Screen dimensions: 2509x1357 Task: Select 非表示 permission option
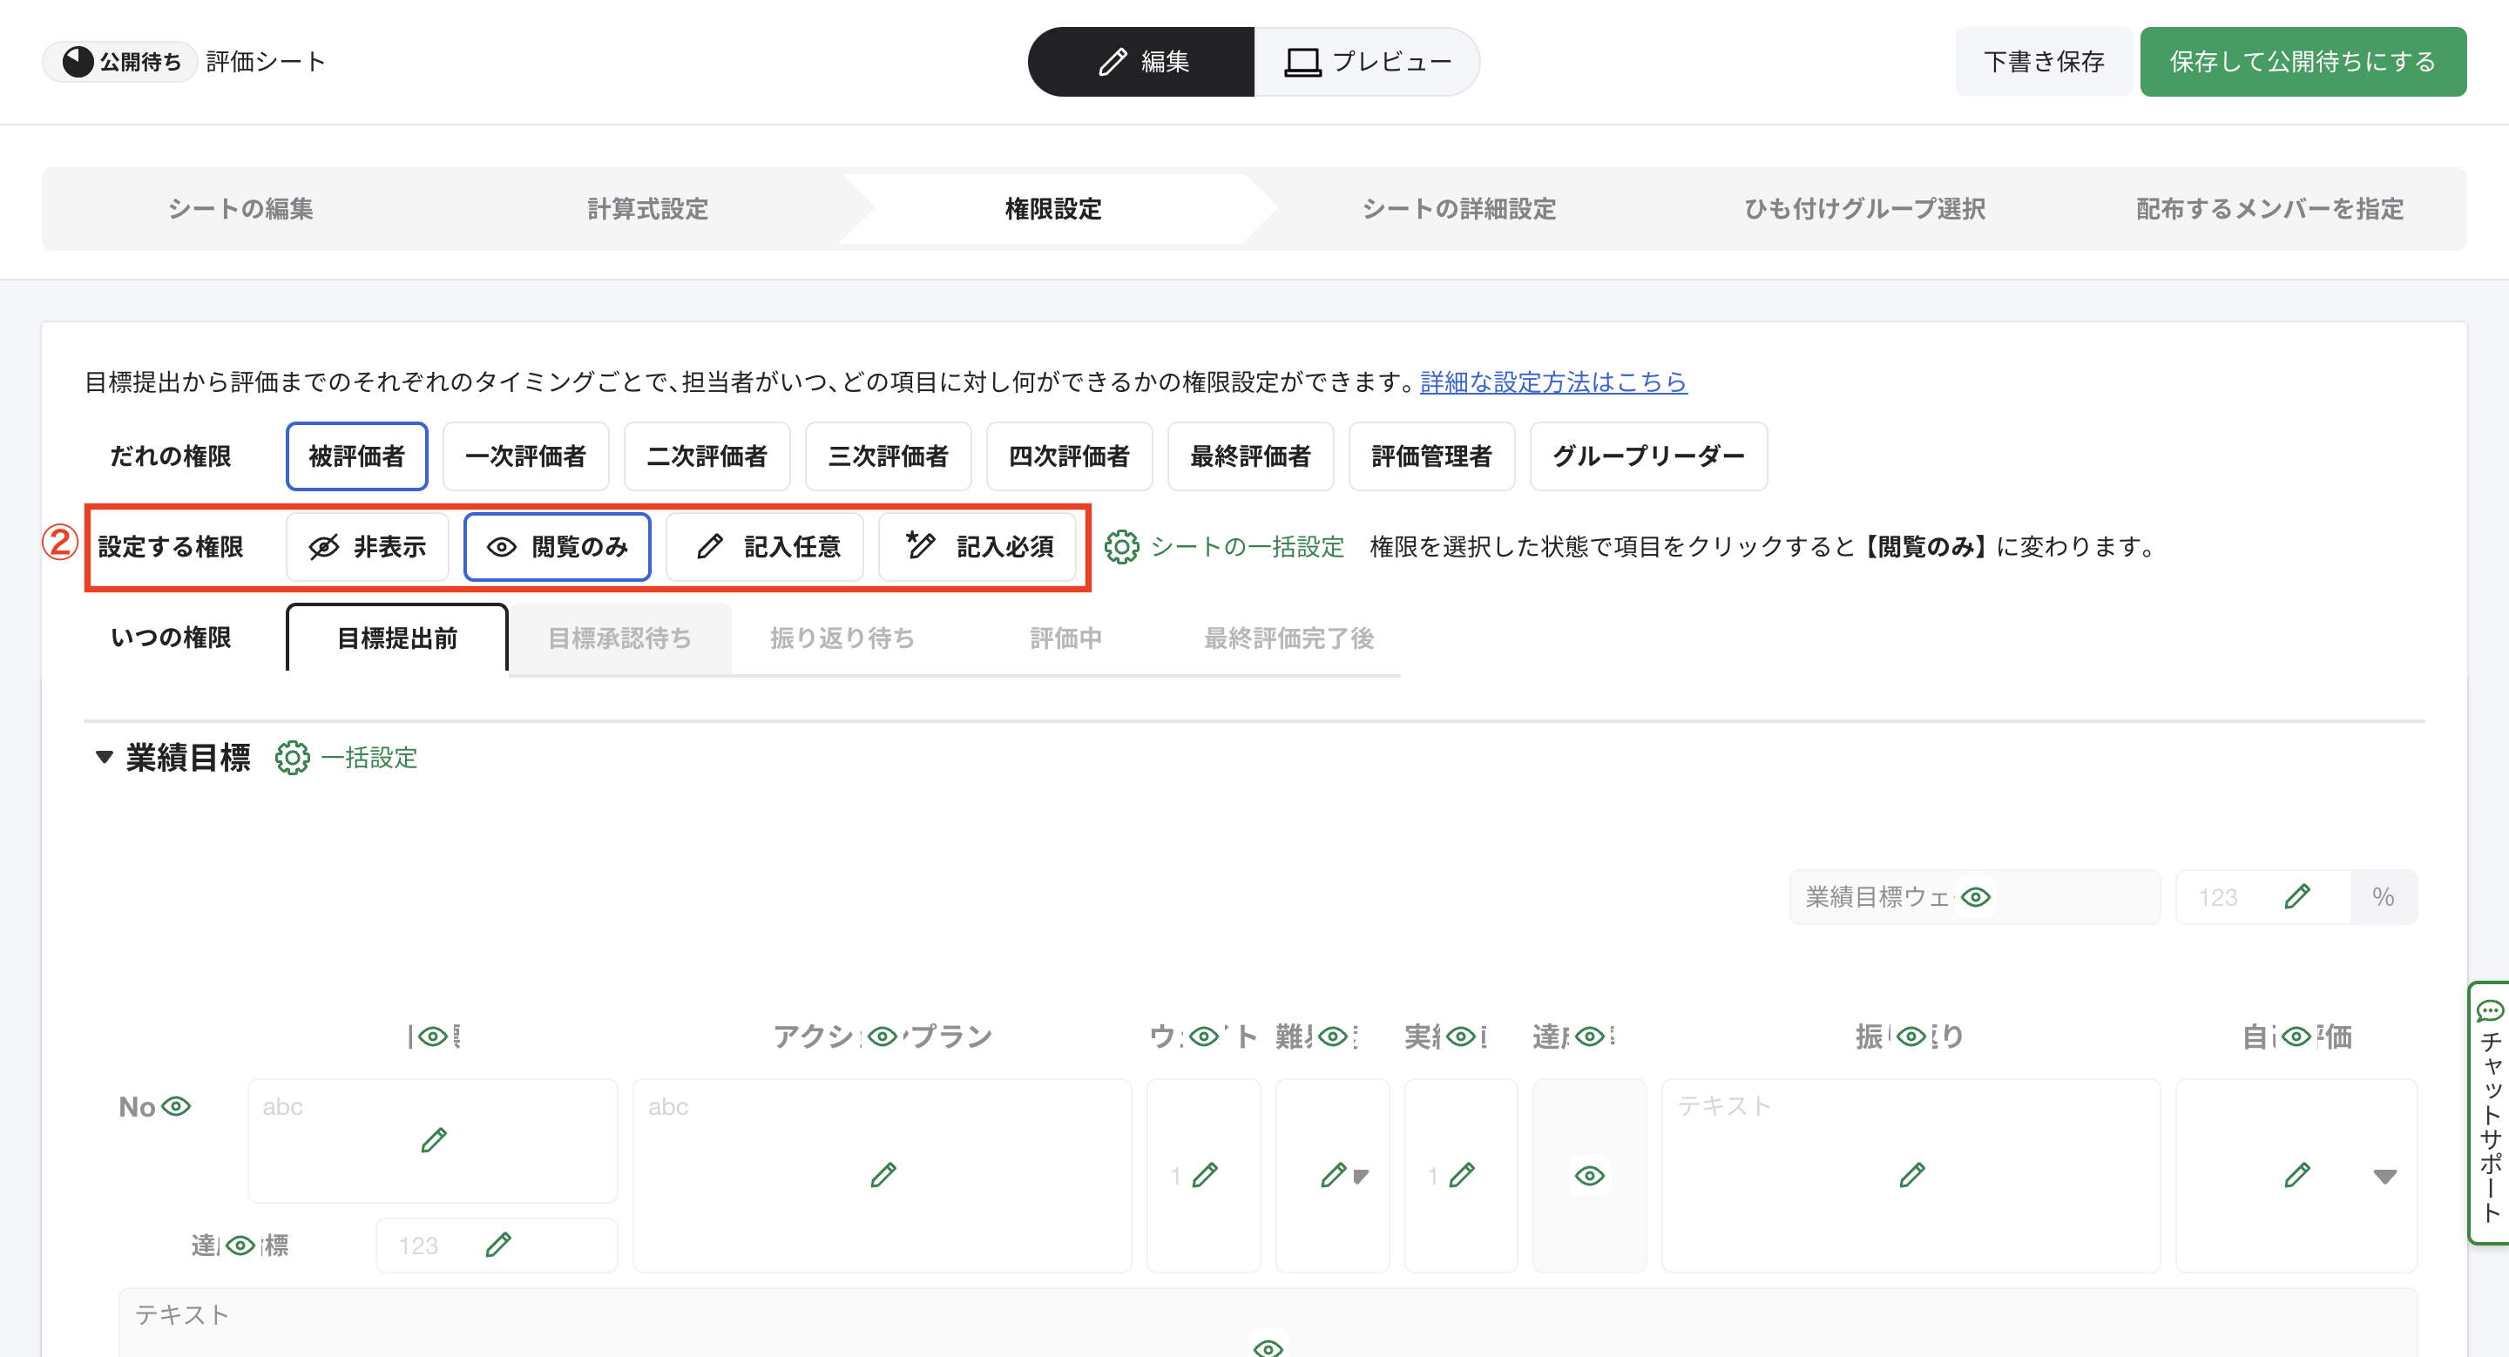coord(367,547)
